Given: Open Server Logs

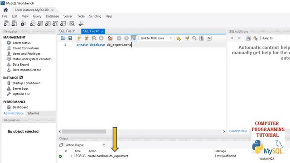Looking at the screenshot, I should (20, 89).
